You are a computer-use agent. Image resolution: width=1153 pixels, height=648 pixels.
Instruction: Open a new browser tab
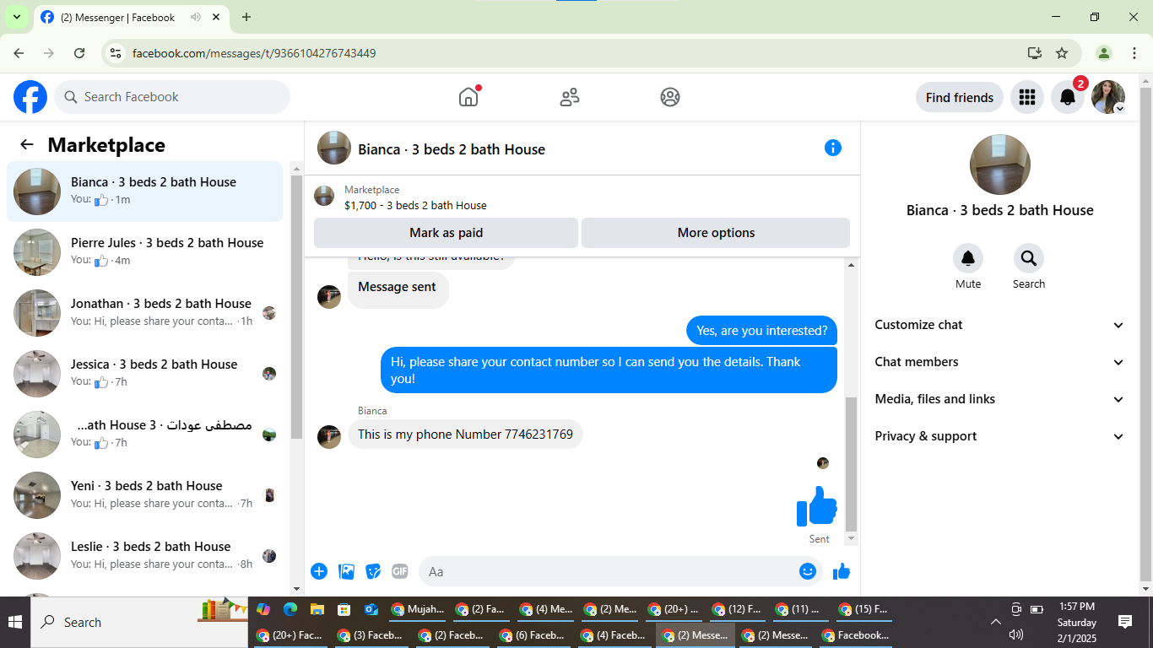pos(246,17)
